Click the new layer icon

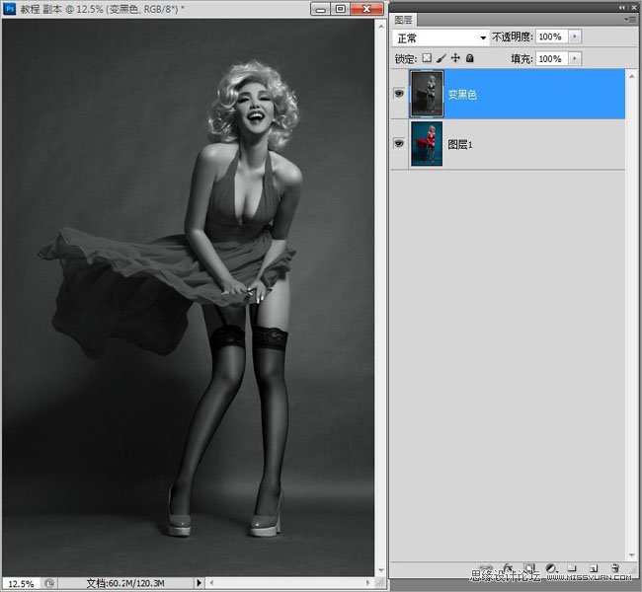(593, 569)
